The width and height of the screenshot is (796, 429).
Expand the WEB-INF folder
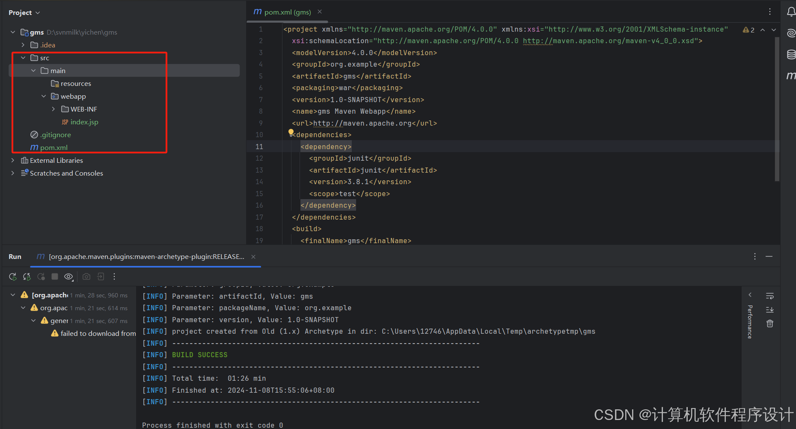[53, 109]
